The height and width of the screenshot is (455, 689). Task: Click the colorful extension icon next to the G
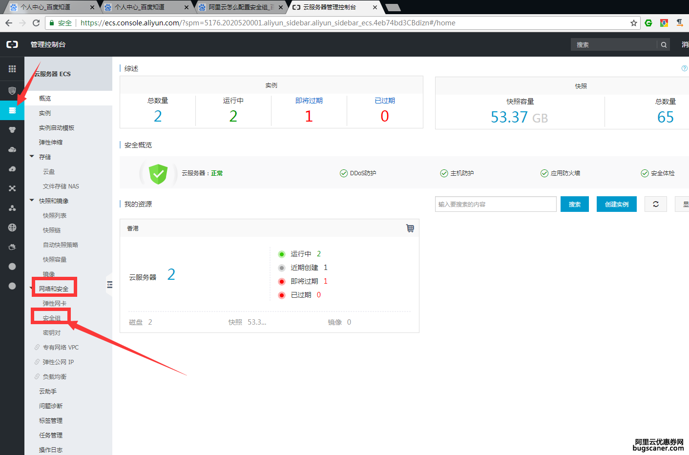pos(664,23)
